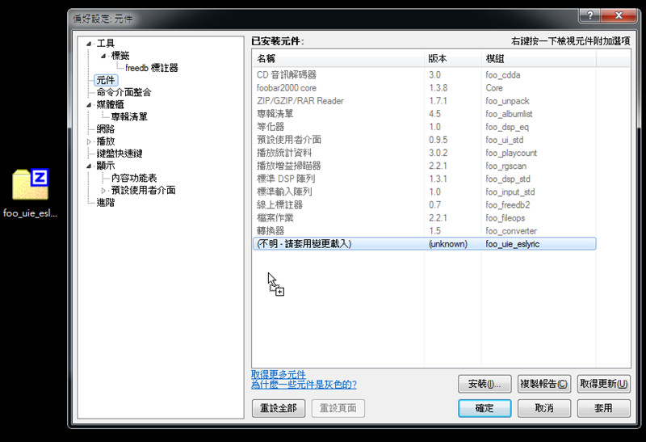Click the 重設全部 button
Viewport: 646px width, 442px height.
[279, 408]
